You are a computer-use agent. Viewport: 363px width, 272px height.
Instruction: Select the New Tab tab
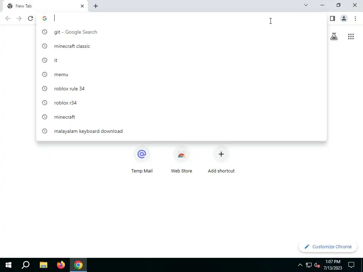tap(45, 6)
